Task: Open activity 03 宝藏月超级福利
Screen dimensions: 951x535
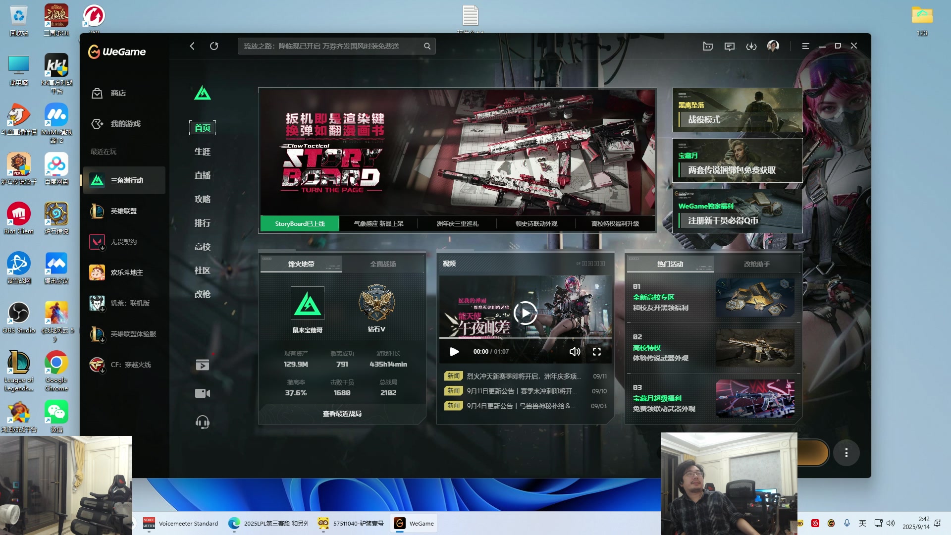Action: (x=713, y=398)
